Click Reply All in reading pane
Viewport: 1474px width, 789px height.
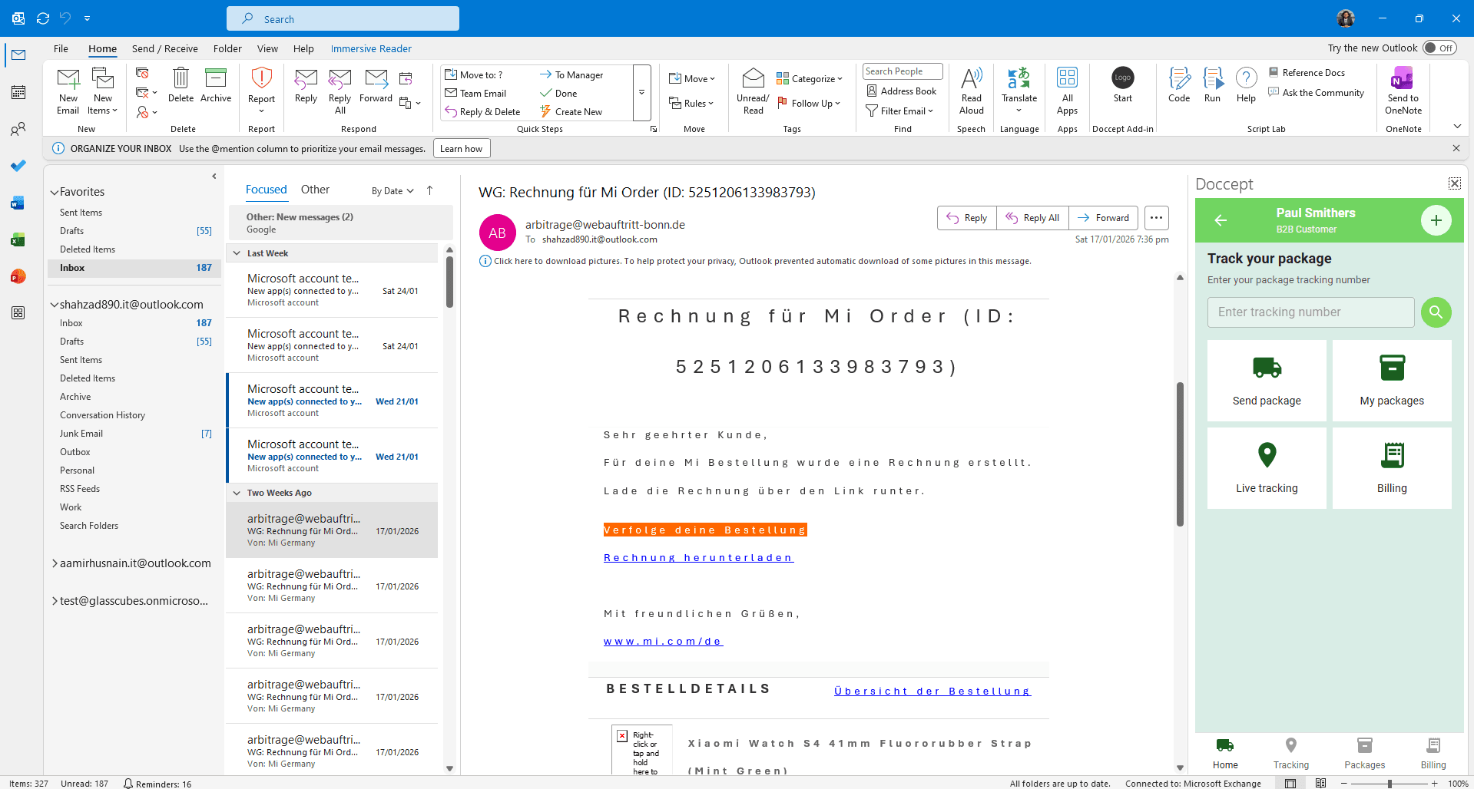(1032, 218)
